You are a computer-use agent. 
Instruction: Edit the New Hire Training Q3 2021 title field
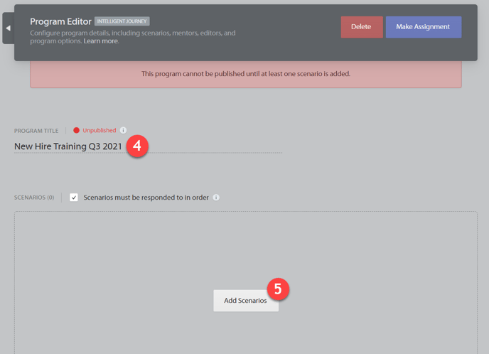68,146
